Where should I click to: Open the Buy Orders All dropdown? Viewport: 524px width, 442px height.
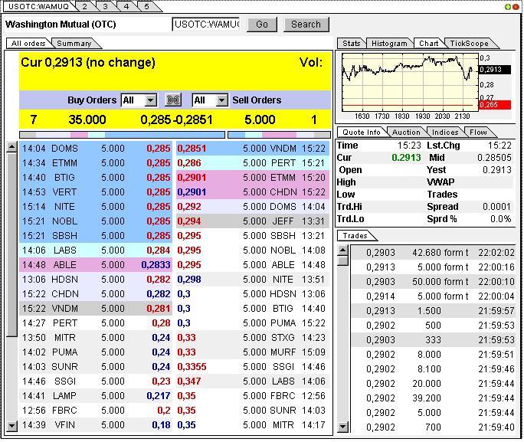[139, 100]
